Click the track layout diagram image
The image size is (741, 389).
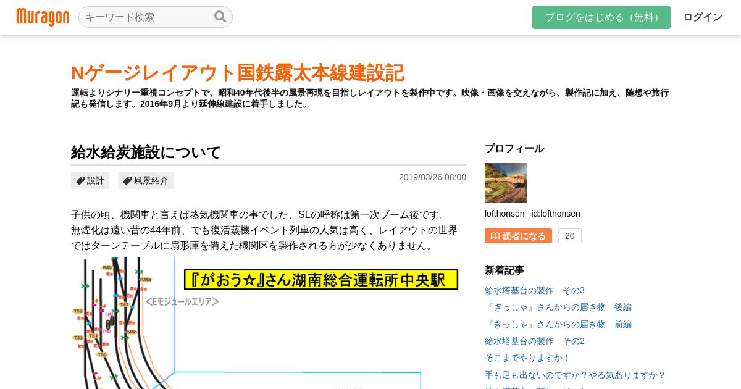click(x=269, y=323)
